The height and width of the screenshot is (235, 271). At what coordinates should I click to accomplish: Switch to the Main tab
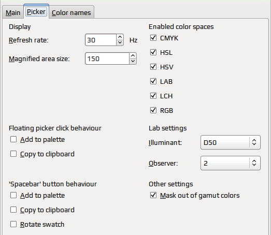pyautogui.click(x=13, y=12)
